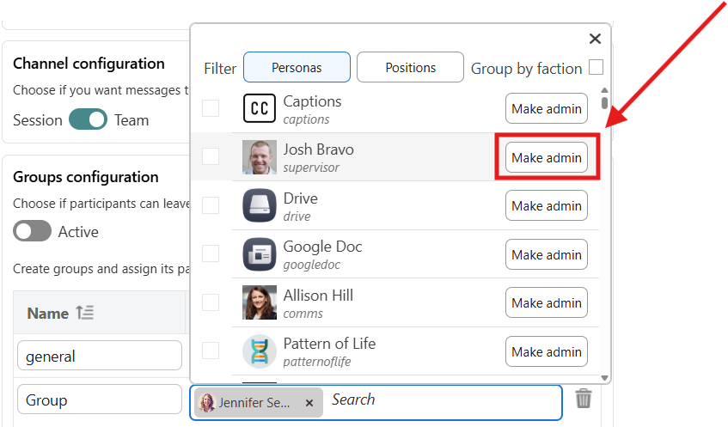Click the Captions CC icon
The height and width of the screenshot is (427, 728).
coord(259,109)
